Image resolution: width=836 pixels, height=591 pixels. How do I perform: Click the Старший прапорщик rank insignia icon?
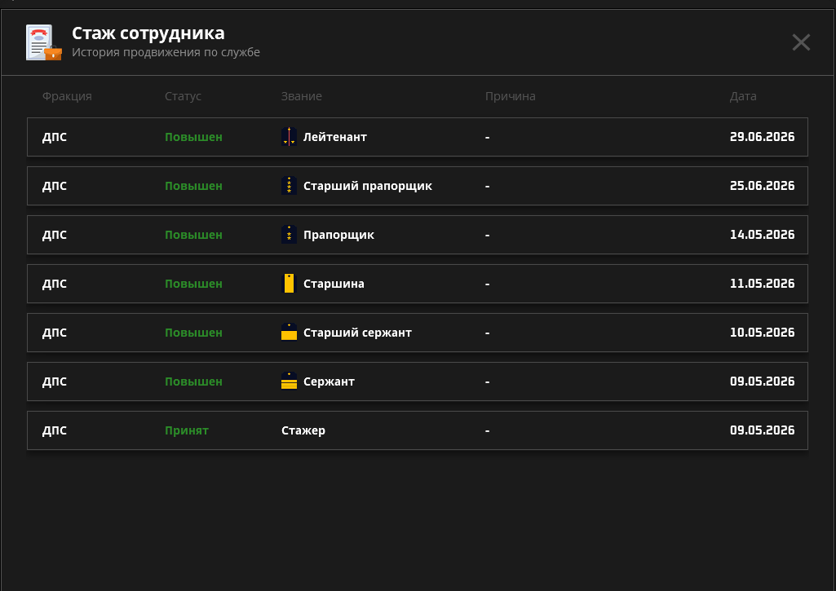(x=289, y=186)
